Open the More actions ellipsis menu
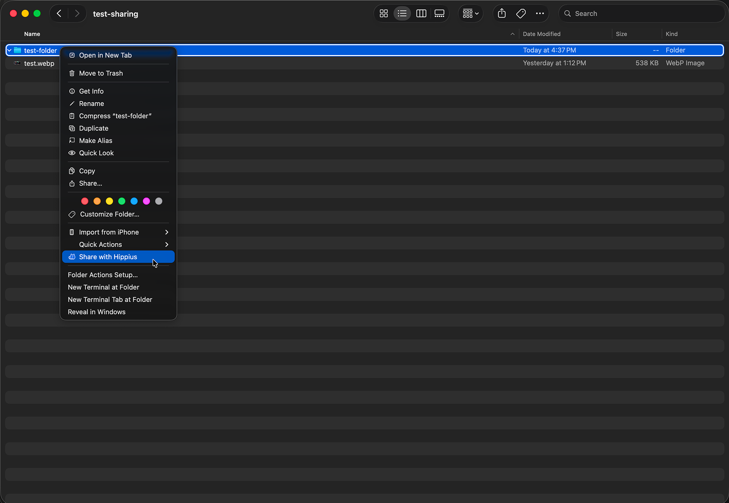 (x=540, y=13)
